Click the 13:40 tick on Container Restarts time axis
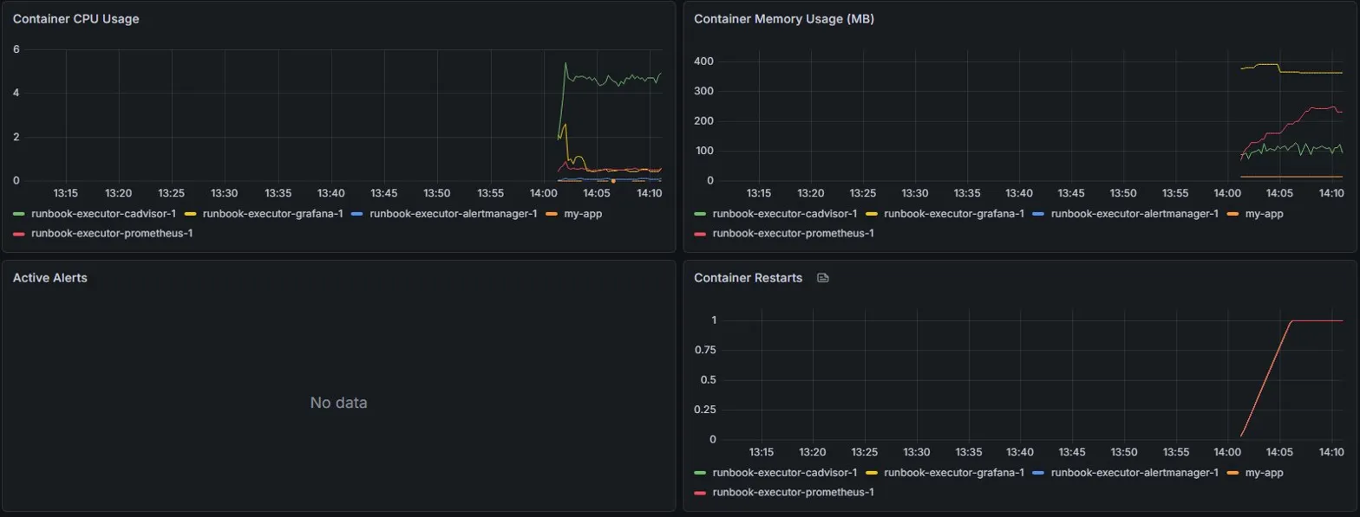 pyautogui.click(x=1021, y=451)
